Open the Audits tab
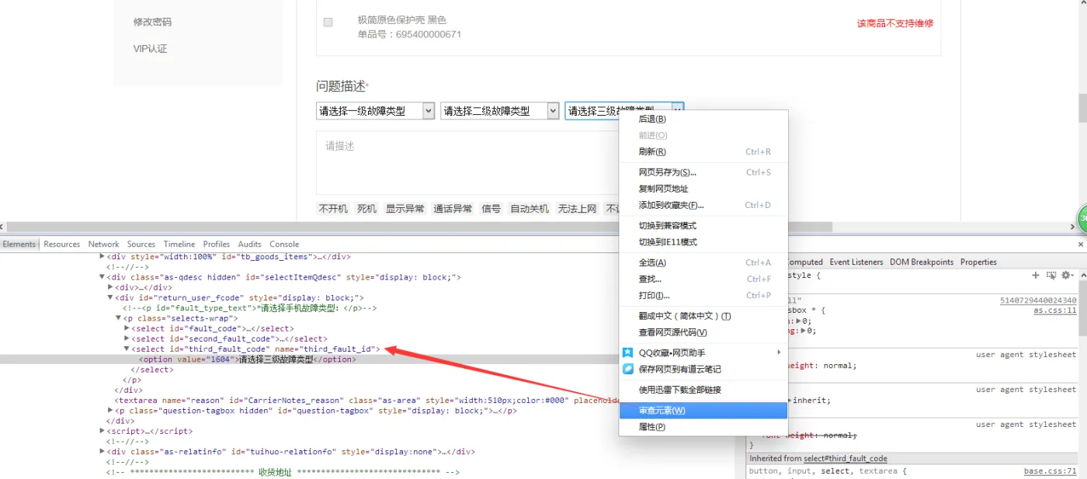This screenshot has width=1087, height=479. [x=250, y=244]
